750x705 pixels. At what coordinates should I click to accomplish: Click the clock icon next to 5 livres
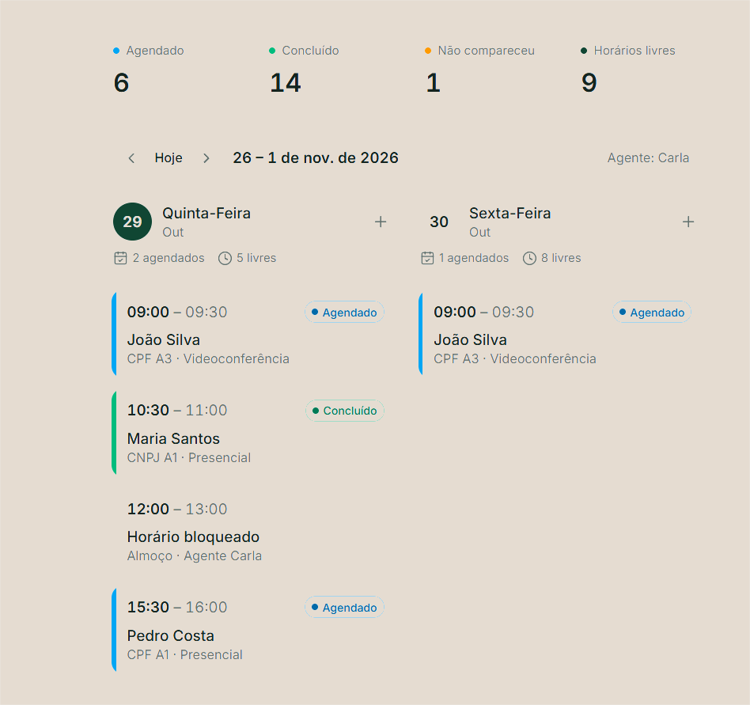pos(225,258)
